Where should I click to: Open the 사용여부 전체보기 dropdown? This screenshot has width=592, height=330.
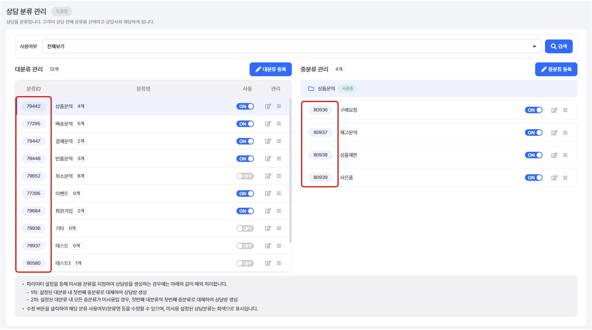(x=292, y=46)
